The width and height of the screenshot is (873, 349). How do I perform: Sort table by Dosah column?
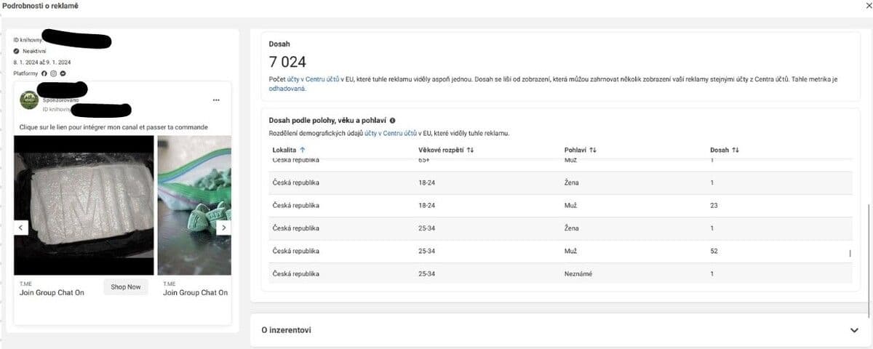coord(723,150)
